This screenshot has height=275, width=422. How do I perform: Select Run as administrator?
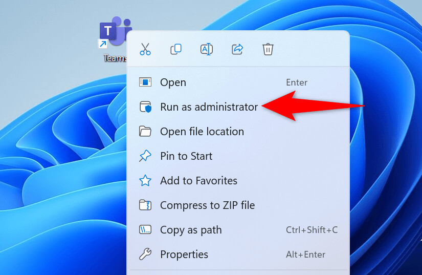click(x=238, y=107)
